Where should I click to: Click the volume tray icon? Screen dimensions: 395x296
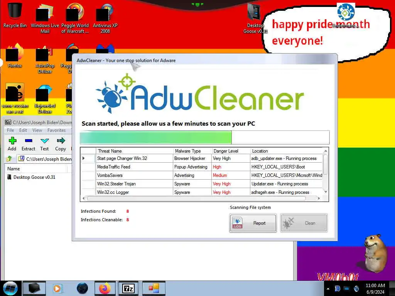(x=356, y=289)
